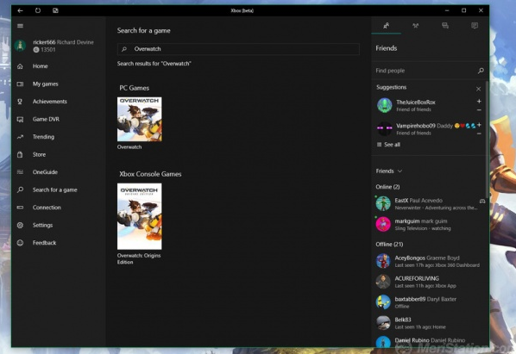516x354 pixels.
Task: Open Overwatch Origins Edition cover
Action: pyautogui.click(x=140, y=216)
